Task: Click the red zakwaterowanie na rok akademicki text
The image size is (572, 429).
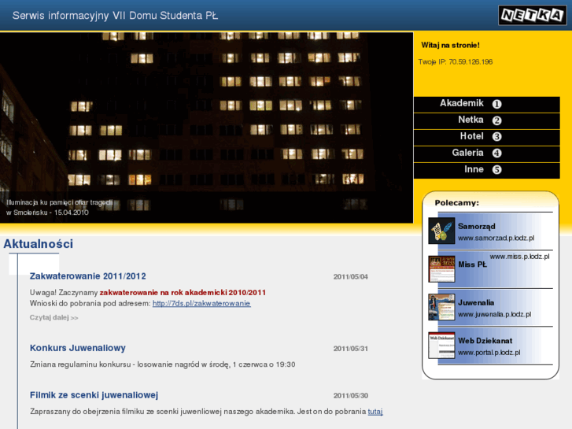Action: coord(183,293)
